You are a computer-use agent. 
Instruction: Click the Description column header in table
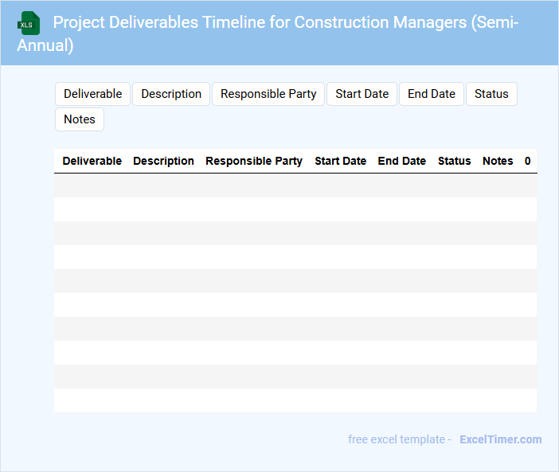point(163,161)
